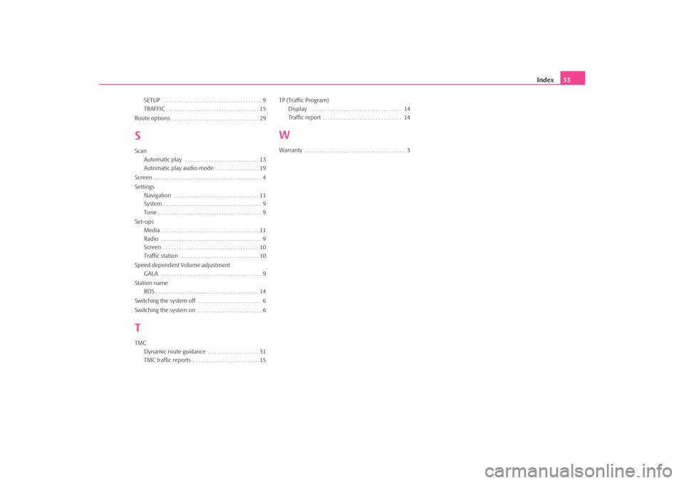The image size is (684, 483).
Task: Click the SETUP index entry
Action: tap(152, 100)
